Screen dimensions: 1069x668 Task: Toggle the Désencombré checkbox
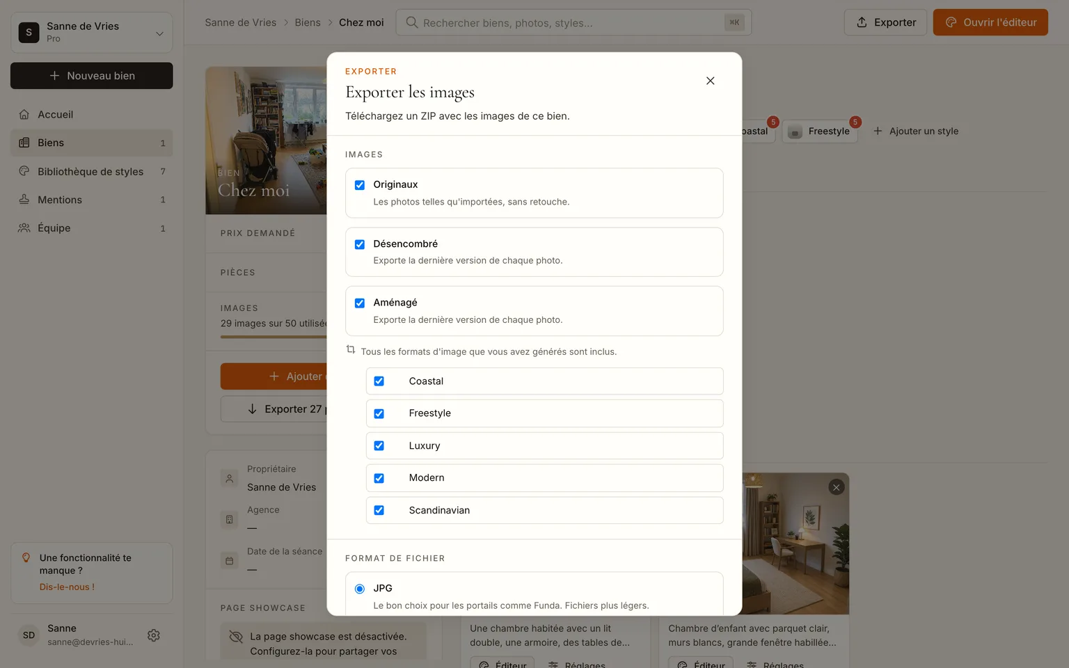click(360, 244)
